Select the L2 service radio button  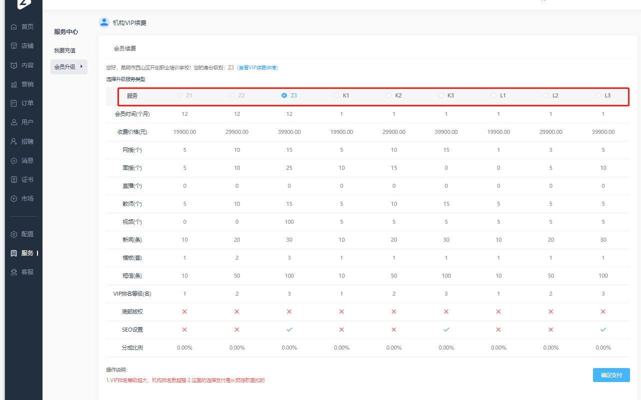tap(546, 95)
